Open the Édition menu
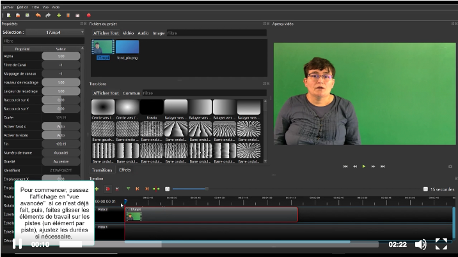Screen dimensions: 458x257 (x=22, y=7)
